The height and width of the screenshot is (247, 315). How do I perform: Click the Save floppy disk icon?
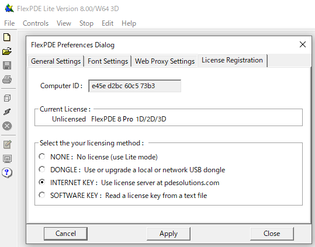(7, 65)
